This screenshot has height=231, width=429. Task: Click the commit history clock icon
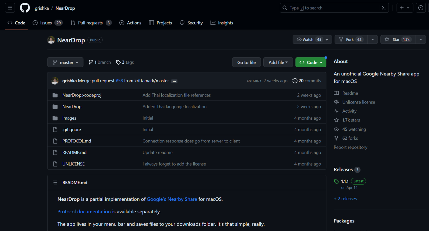(x=295, y=81)
